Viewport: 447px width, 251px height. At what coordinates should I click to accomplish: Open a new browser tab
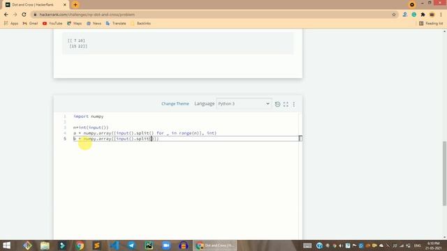coord(75,5)
